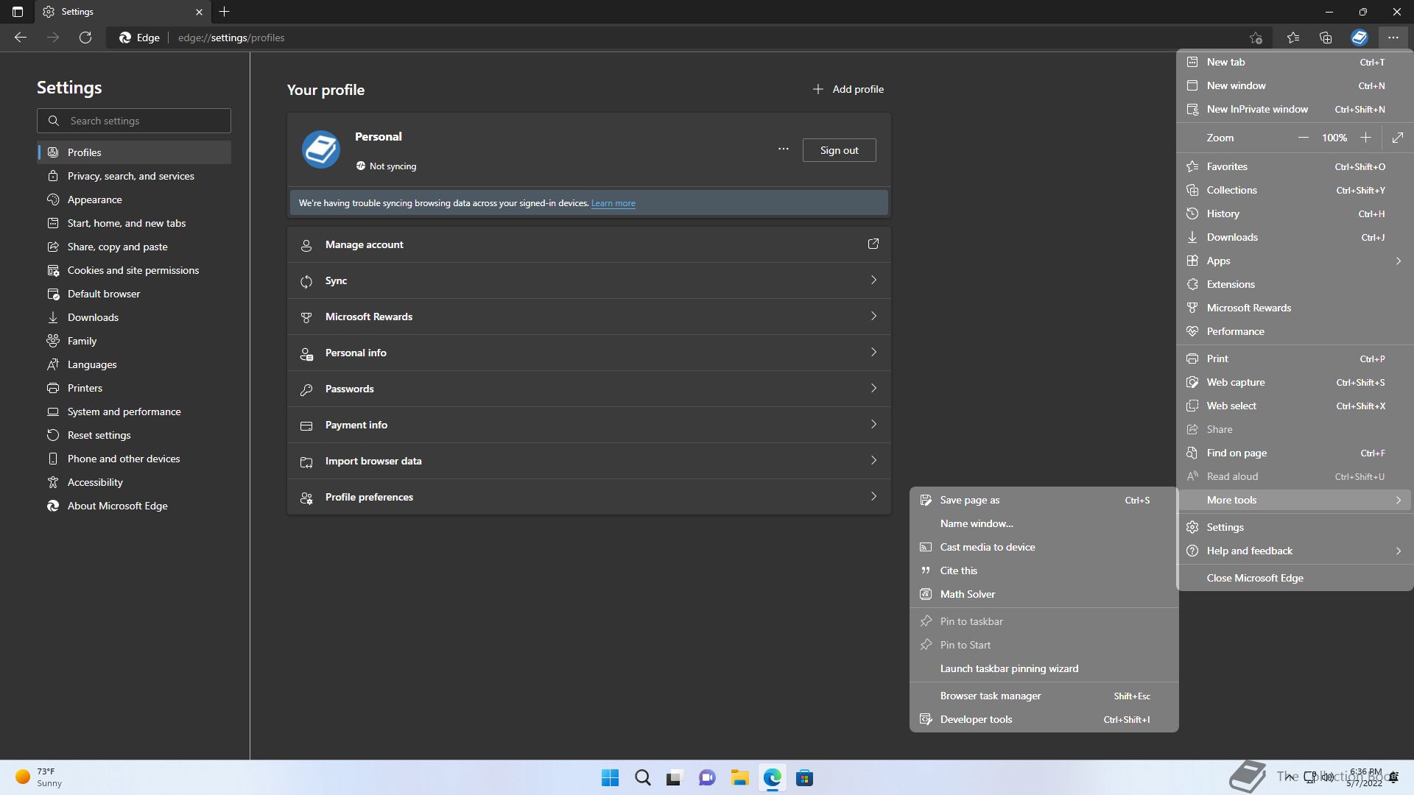
Task: Open the Favorites star toolbar icon
Action: click(1293, 38)
